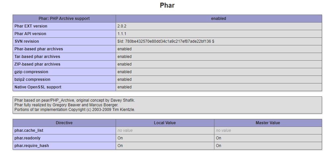
Task: Click the SVN revision Id hash value
Action: 166,41
